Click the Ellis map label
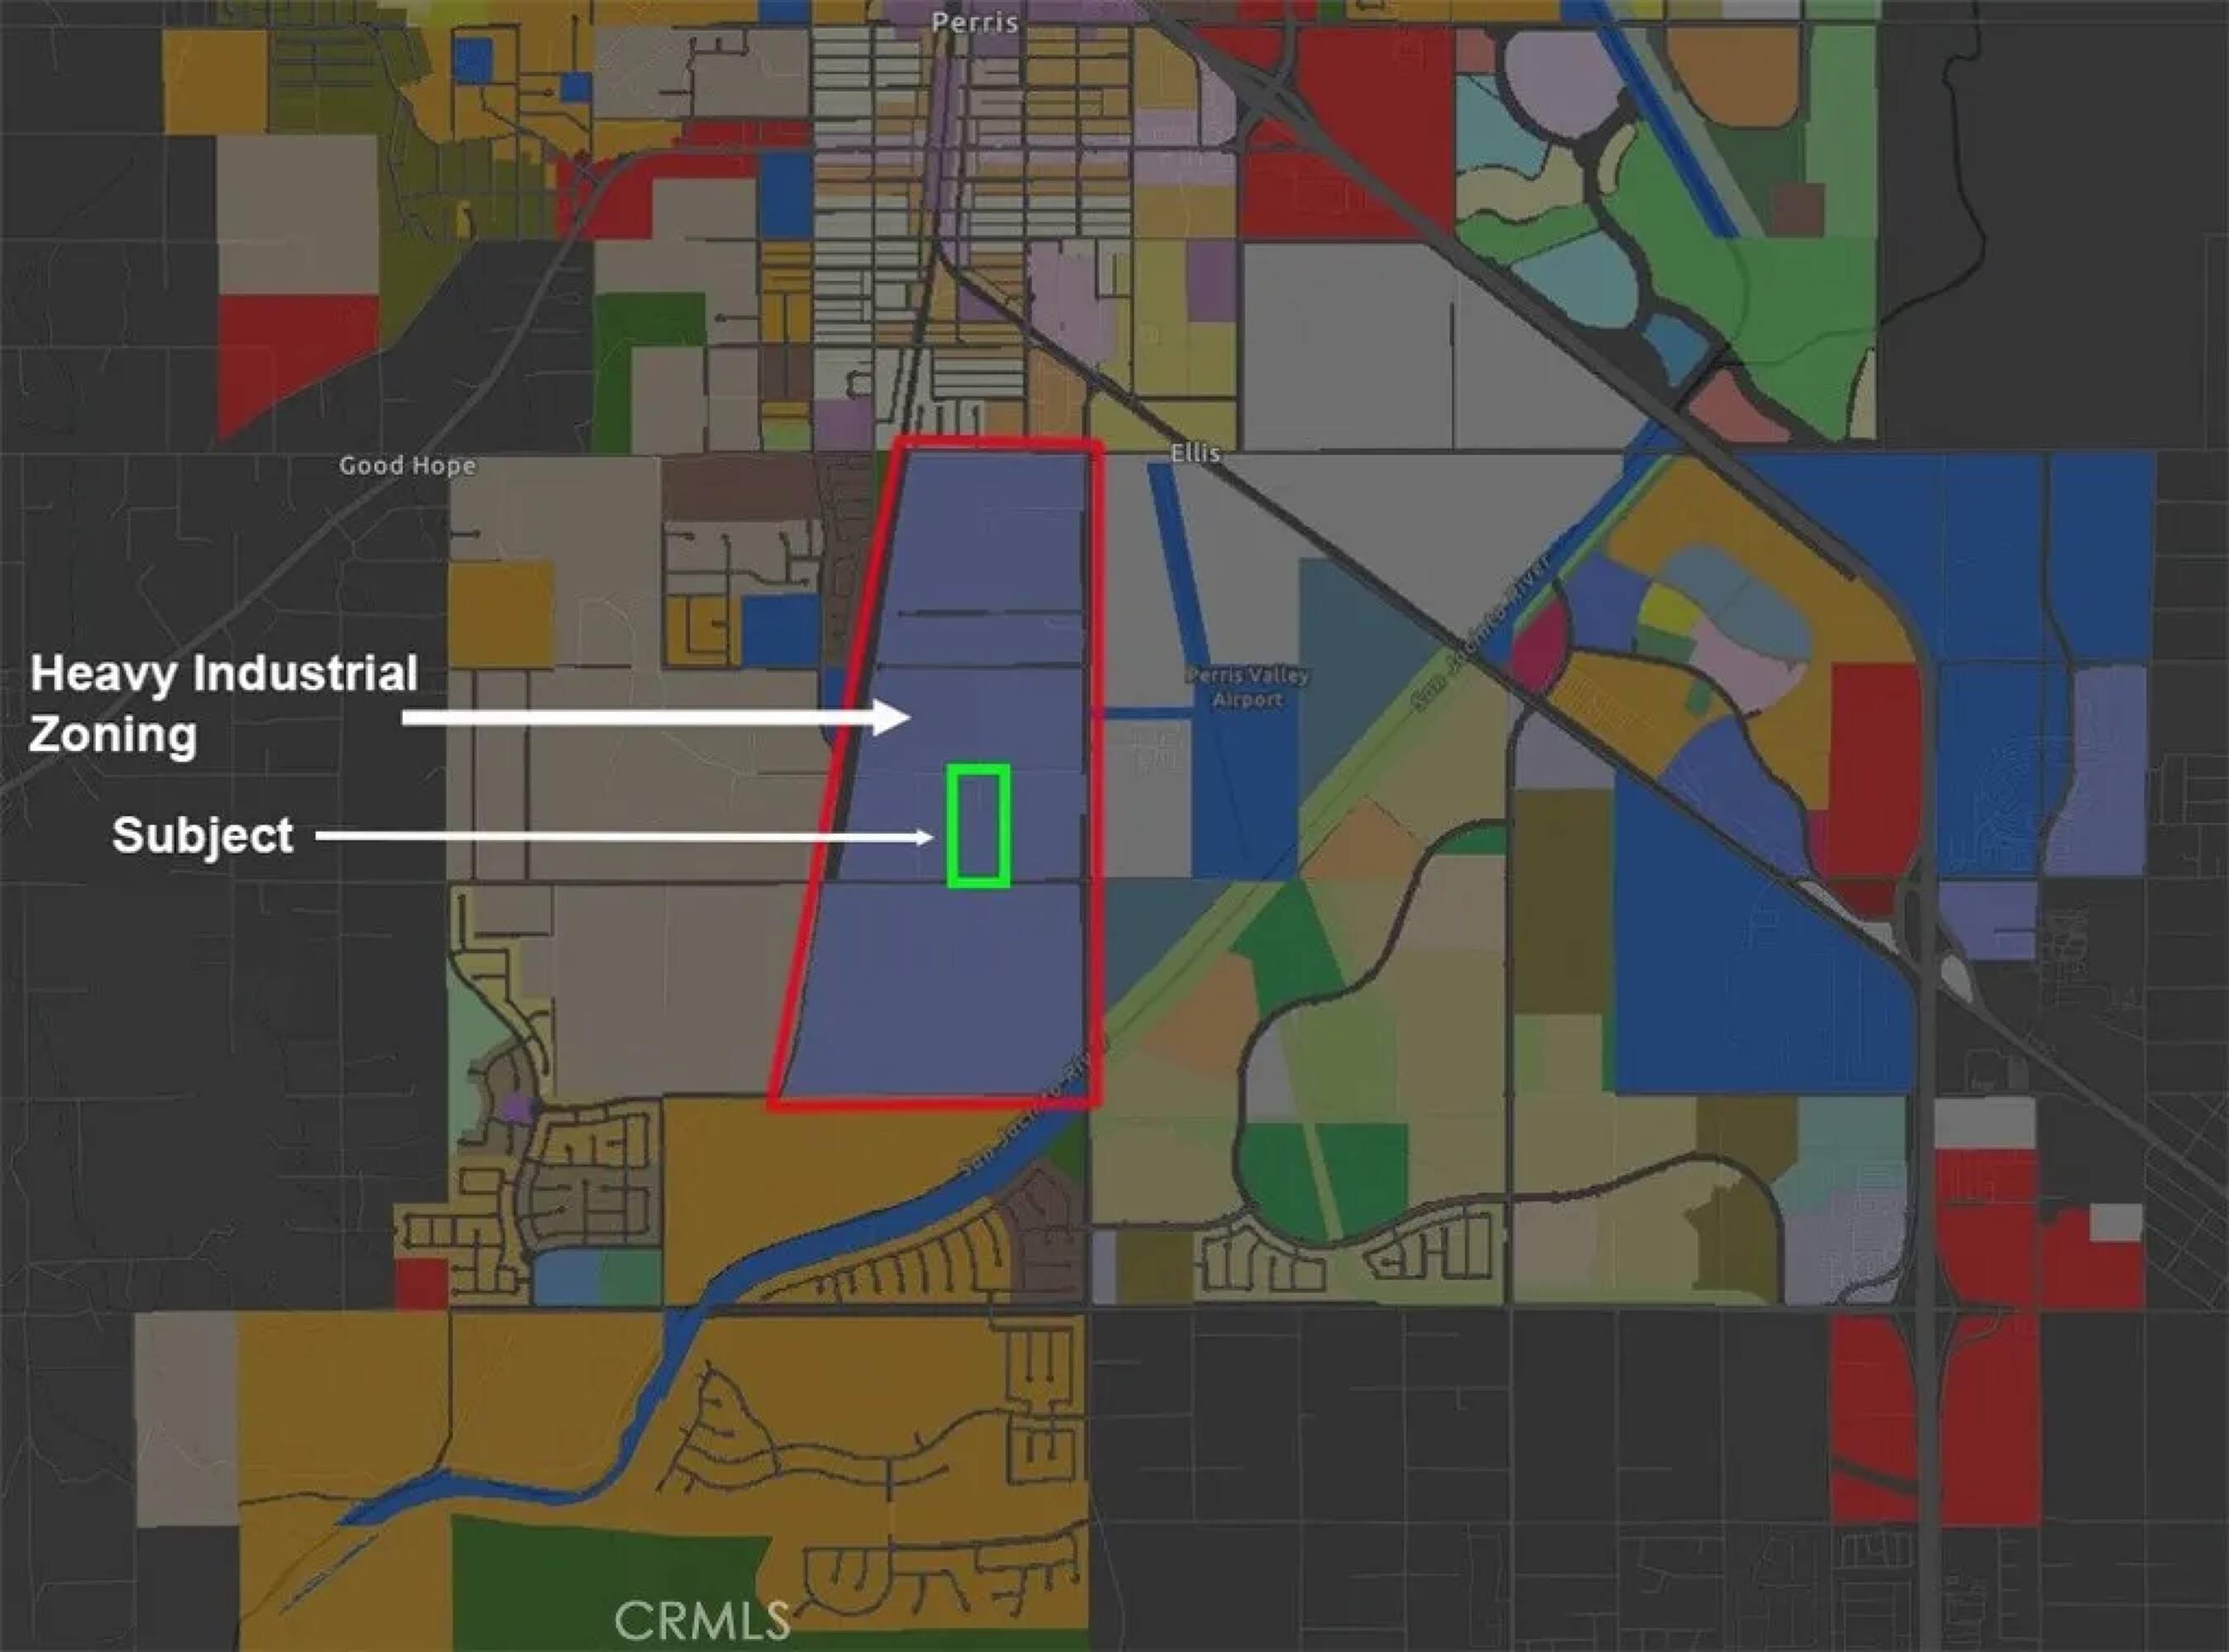The width and height of the screenshot is (2229, 1652). tap(1196, 453)
